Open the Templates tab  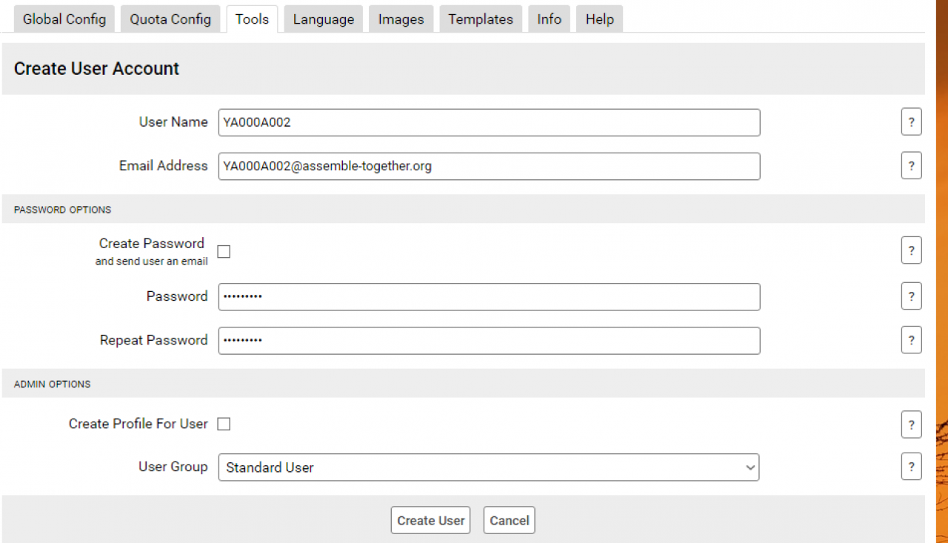(481, 19)
